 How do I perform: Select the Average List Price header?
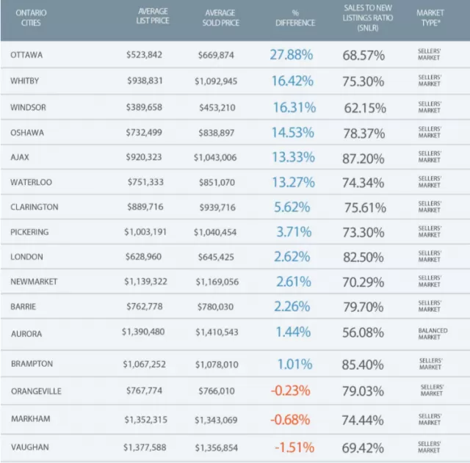(153, 16)
